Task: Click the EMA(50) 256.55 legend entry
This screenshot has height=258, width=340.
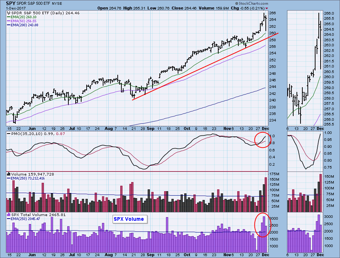Action: point(22,21)
